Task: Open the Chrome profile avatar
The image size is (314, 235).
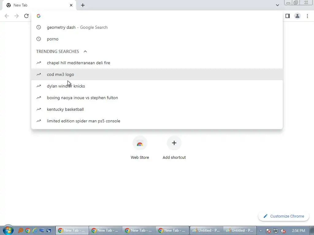Action: [297, 16]
